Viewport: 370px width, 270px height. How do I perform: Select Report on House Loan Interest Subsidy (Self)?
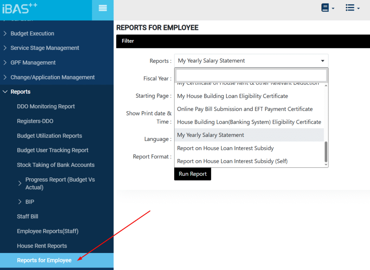click(x=232, y=161)
